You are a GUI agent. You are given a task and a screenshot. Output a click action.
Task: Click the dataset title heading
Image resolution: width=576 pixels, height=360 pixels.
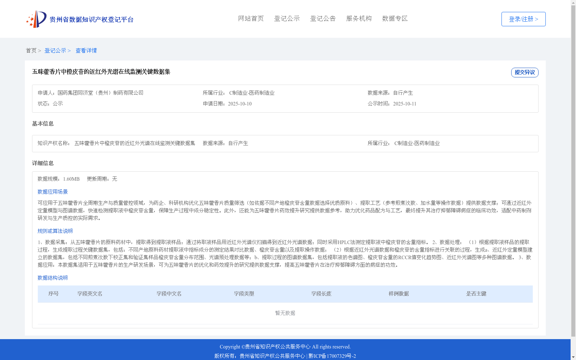click(x=101, y=72)
